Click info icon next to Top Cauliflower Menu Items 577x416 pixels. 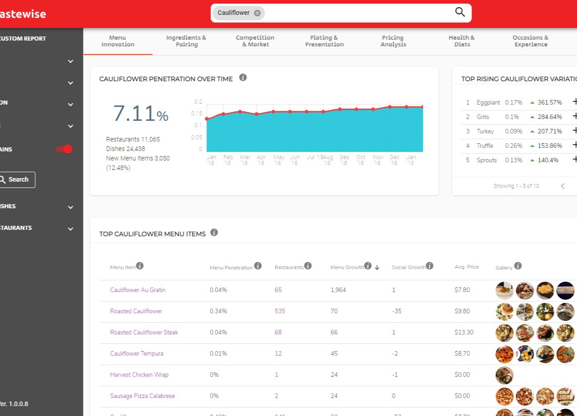[214, 233]
